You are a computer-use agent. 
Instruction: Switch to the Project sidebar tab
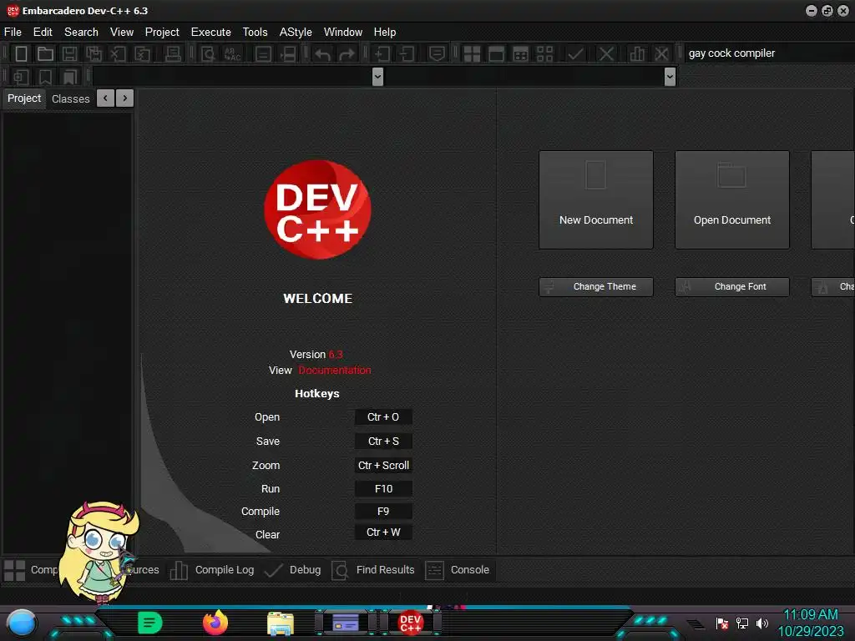point(24,98)
